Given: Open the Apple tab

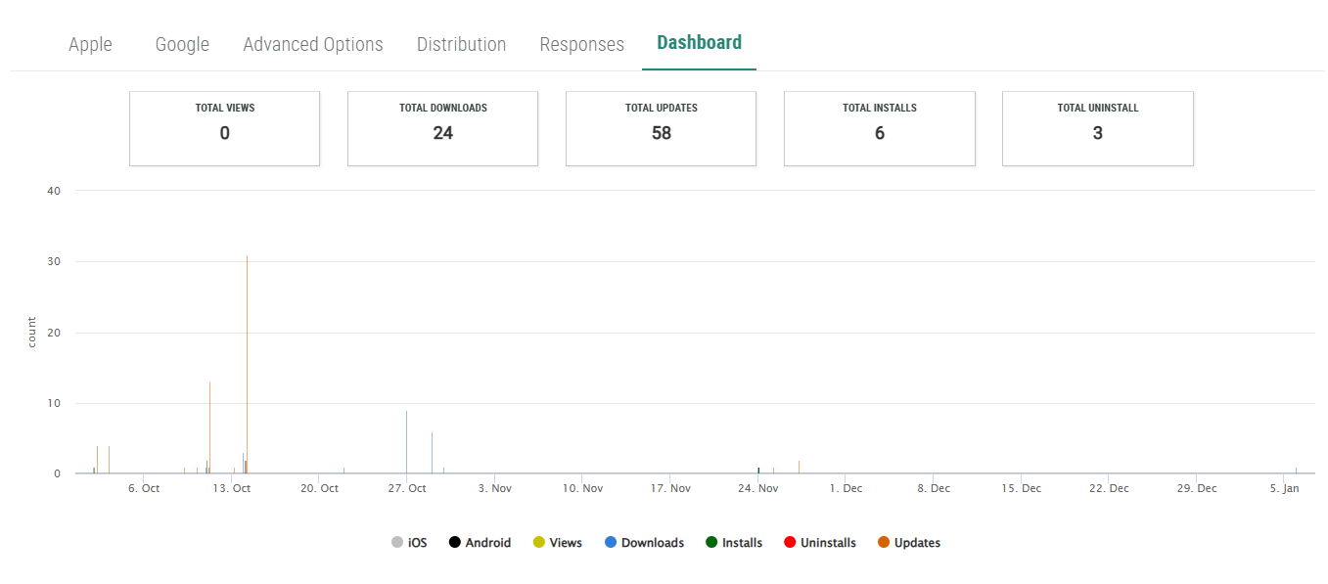Looking at the screenshot, I should coord(90,44).
